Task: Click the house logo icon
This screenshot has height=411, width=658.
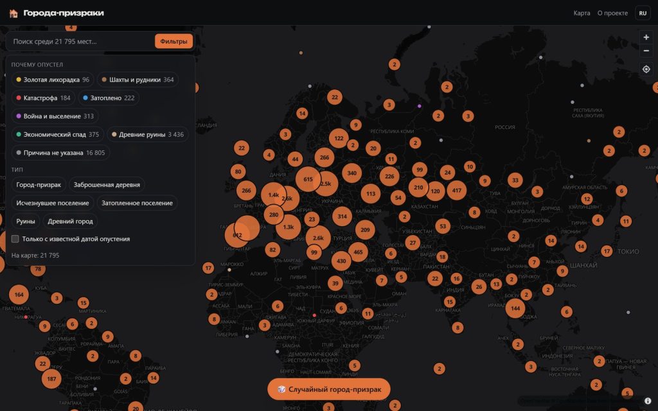Action: tap(13, 13)
